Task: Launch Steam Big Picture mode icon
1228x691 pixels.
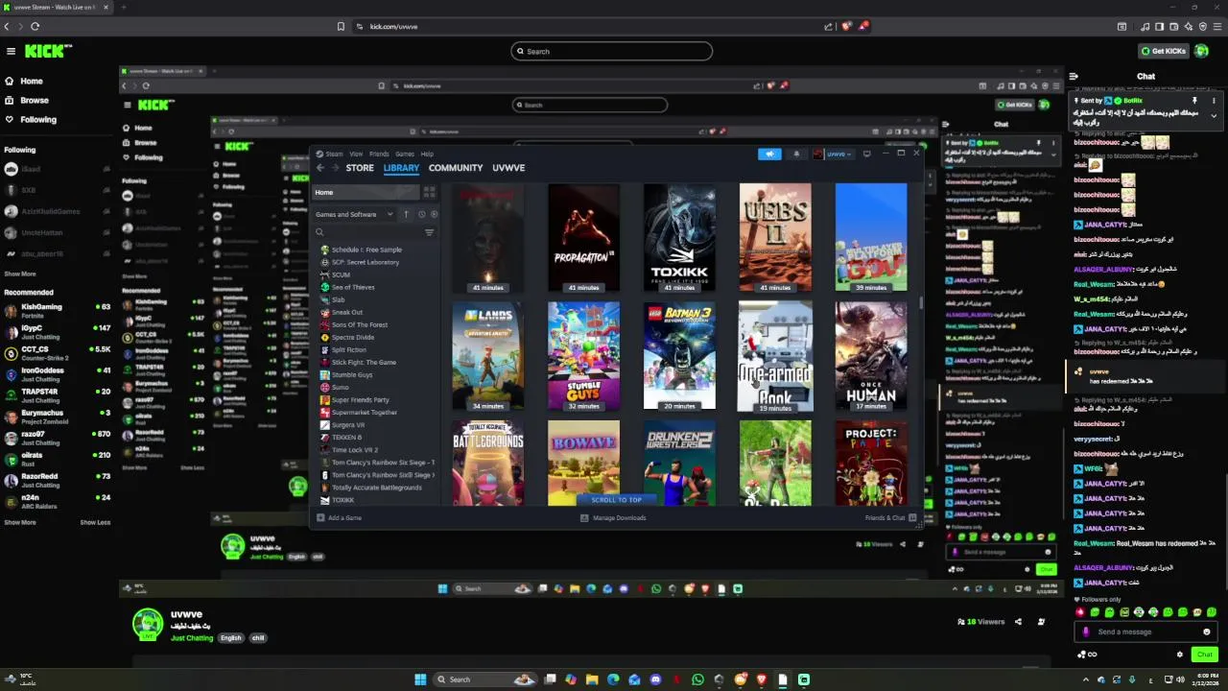Action: (x=866, y=154)
